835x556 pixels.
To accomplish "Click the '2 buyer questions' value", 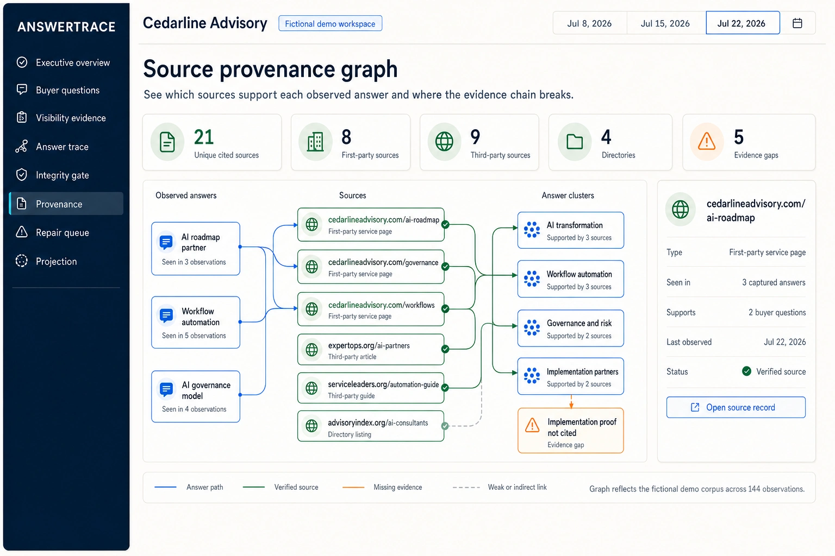I will [x=777, y=312].
